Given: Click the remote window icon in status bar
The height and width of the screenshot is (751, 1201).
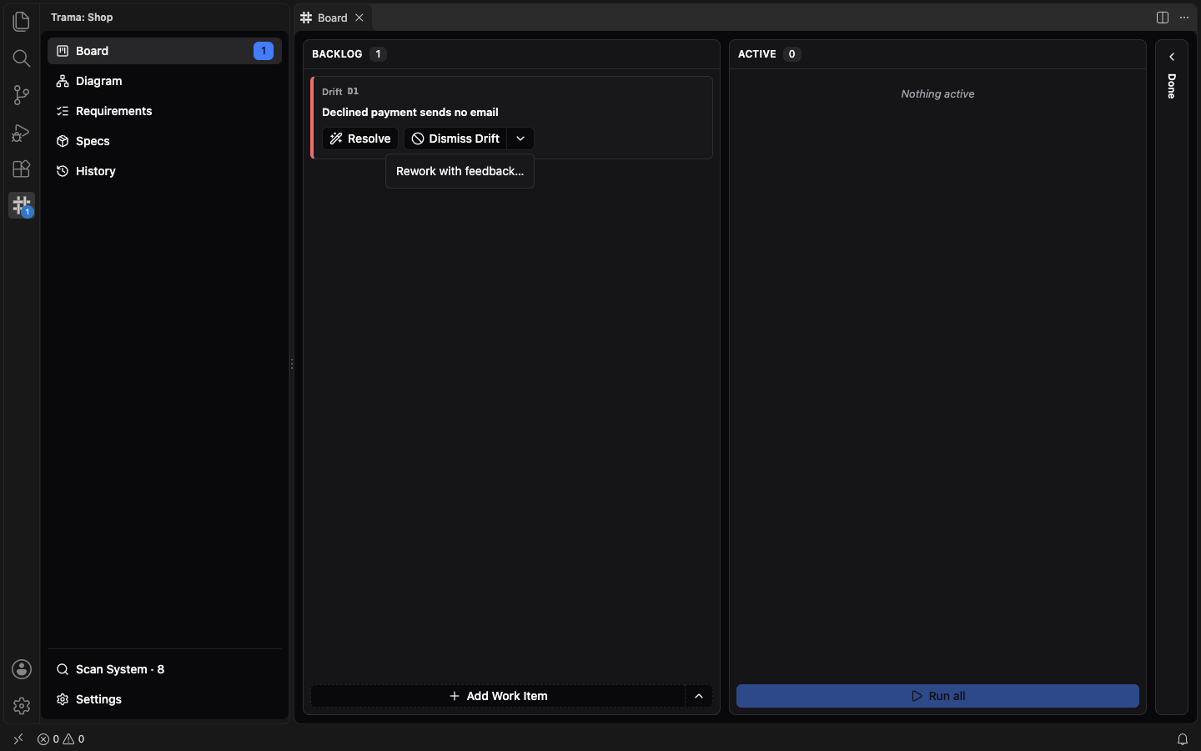Looking at the screenshot, I should pos(18,739).
